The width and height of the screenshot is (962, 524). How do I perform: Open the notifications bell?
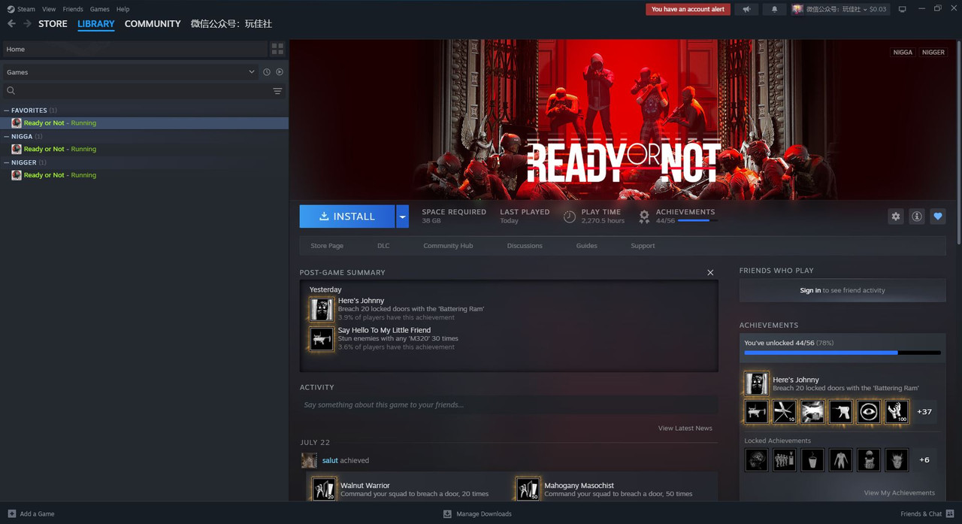(x=775, y=9)
